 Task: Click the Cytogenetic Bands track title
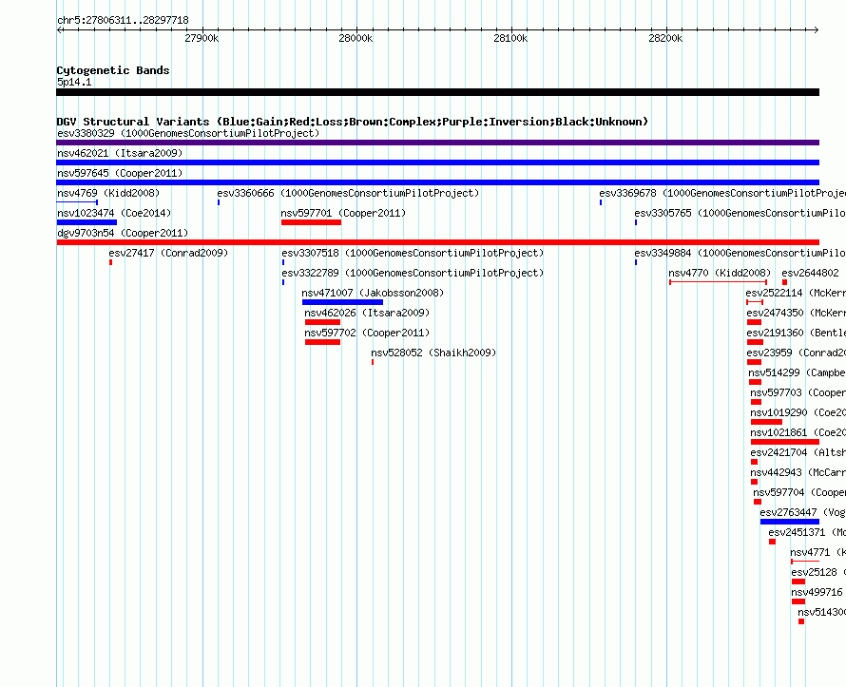(x=113, y=70)
